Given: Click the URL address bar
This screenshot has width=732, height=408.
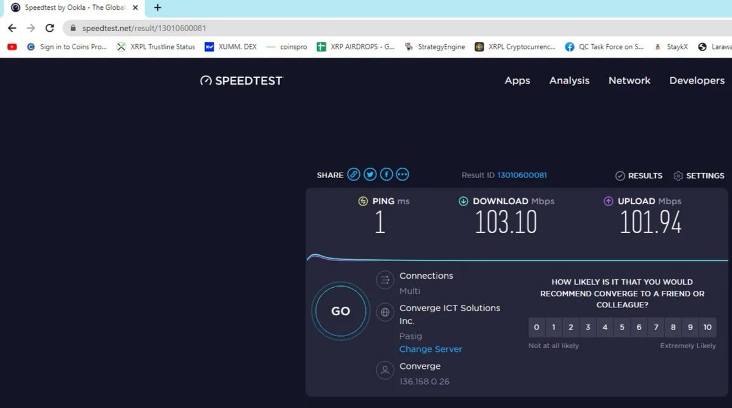Looking at the screenshot, I should [396, 28].
